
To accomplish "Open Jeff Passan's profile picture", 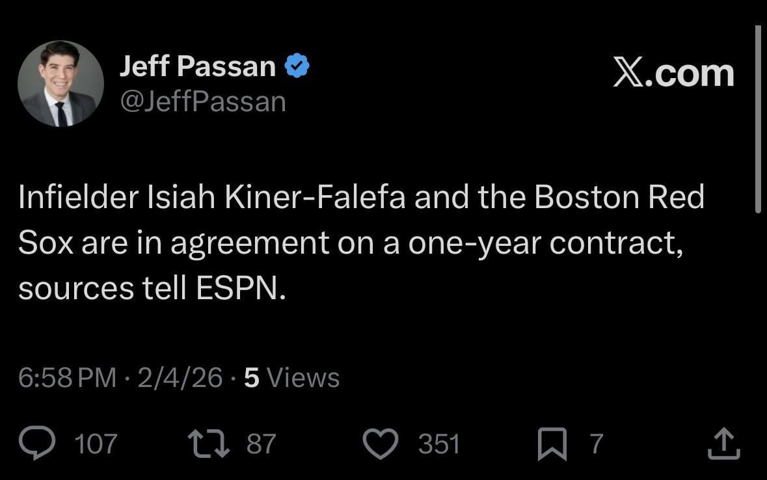I will pos(61,84).
